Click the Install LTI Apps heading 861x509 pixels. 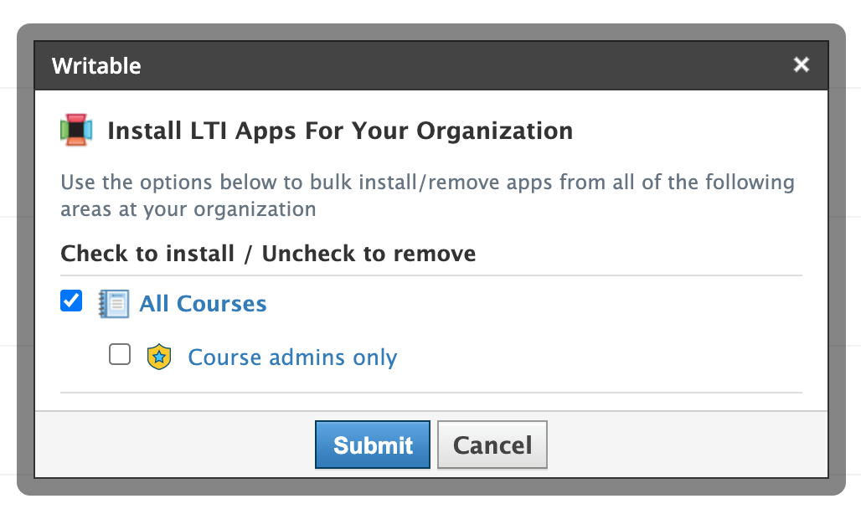338,131
